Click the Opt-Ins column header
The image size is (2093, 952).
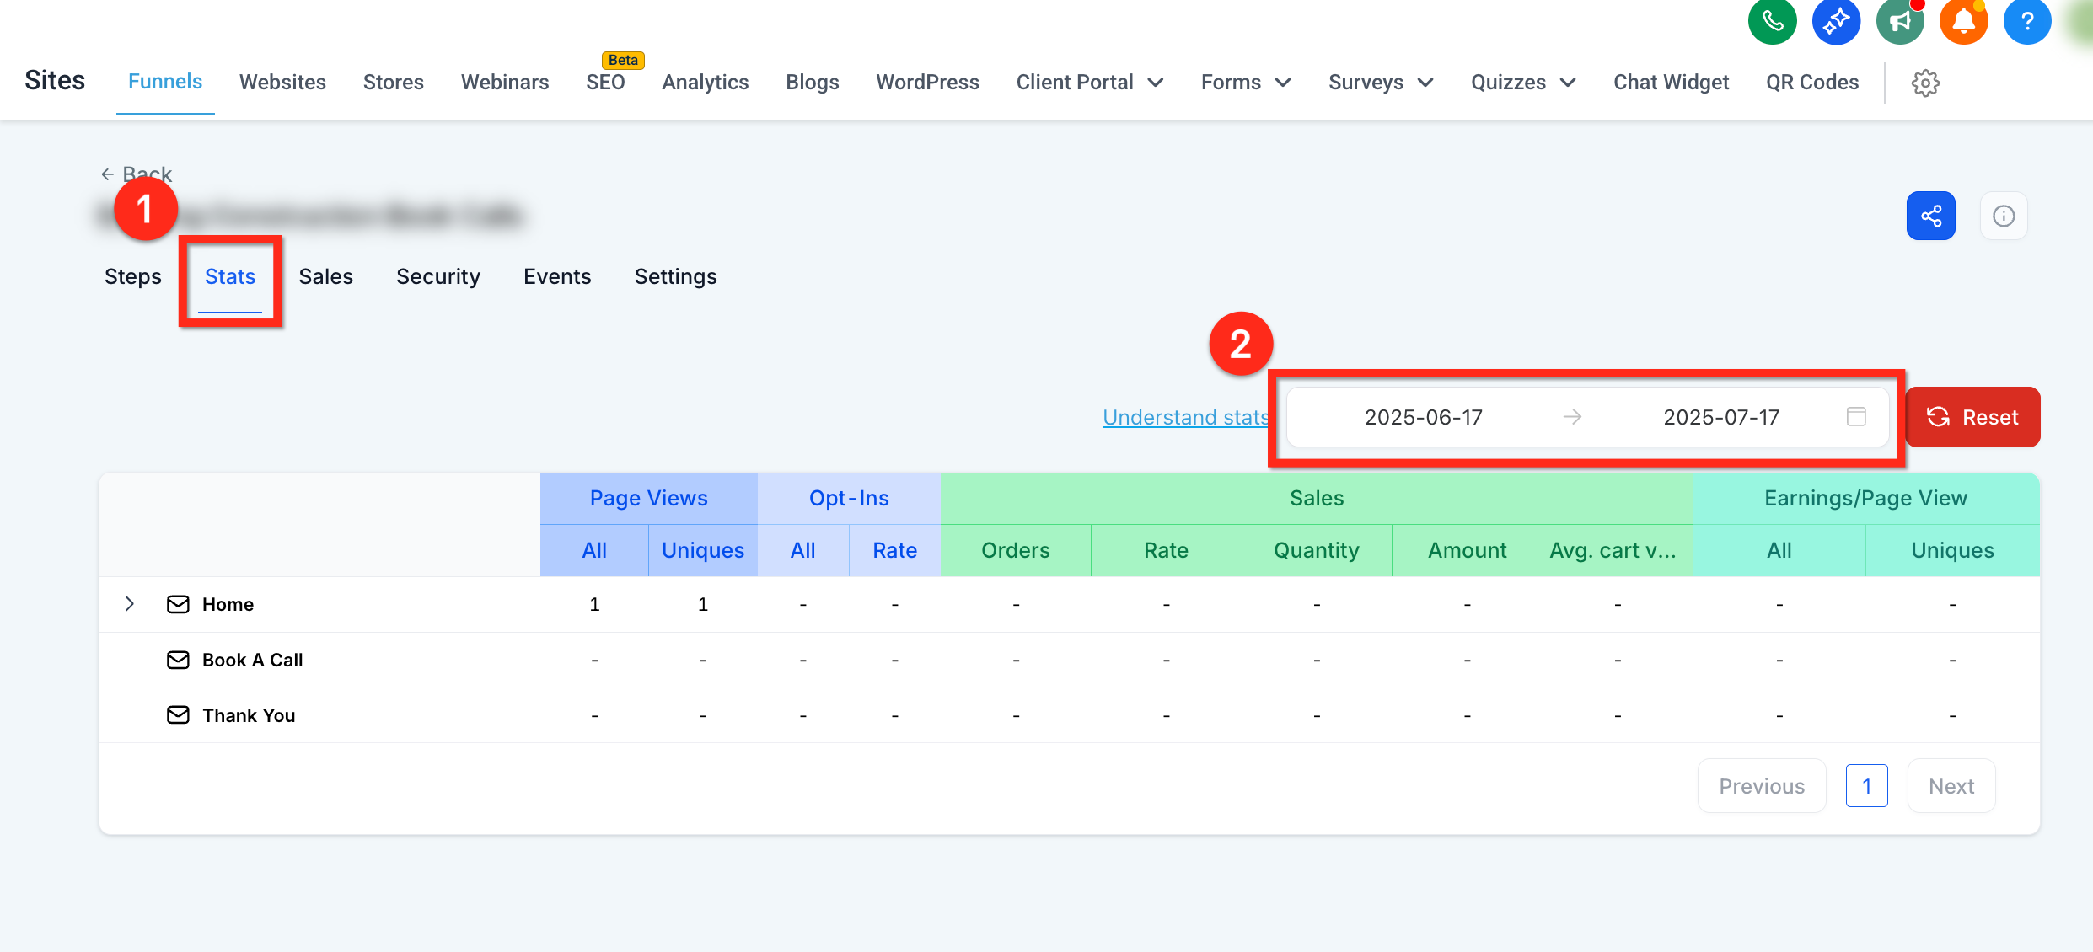click(x=849, y=498)
